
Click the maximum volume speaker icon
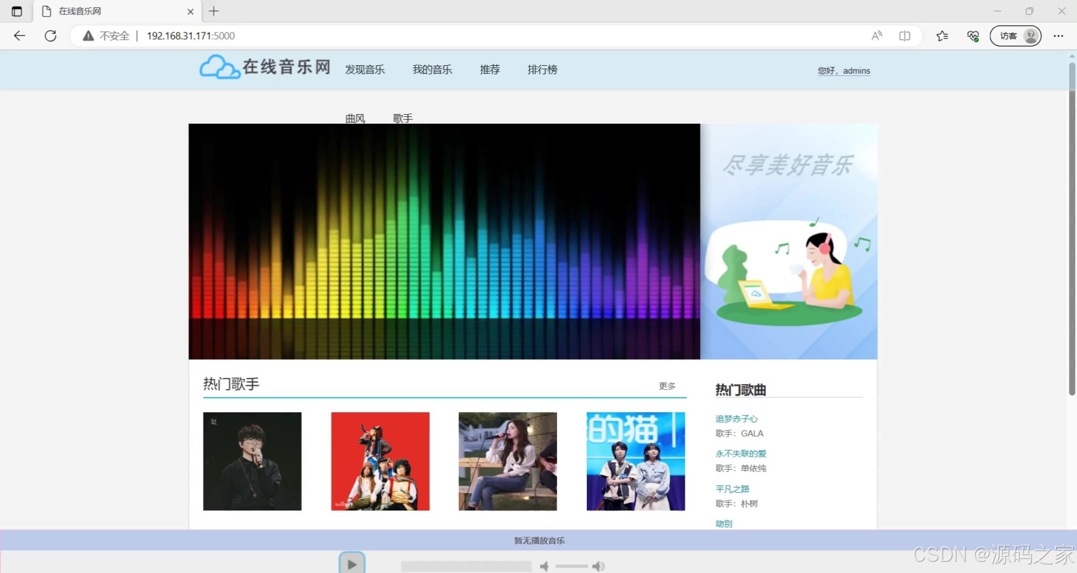click(x=600, y=566)
